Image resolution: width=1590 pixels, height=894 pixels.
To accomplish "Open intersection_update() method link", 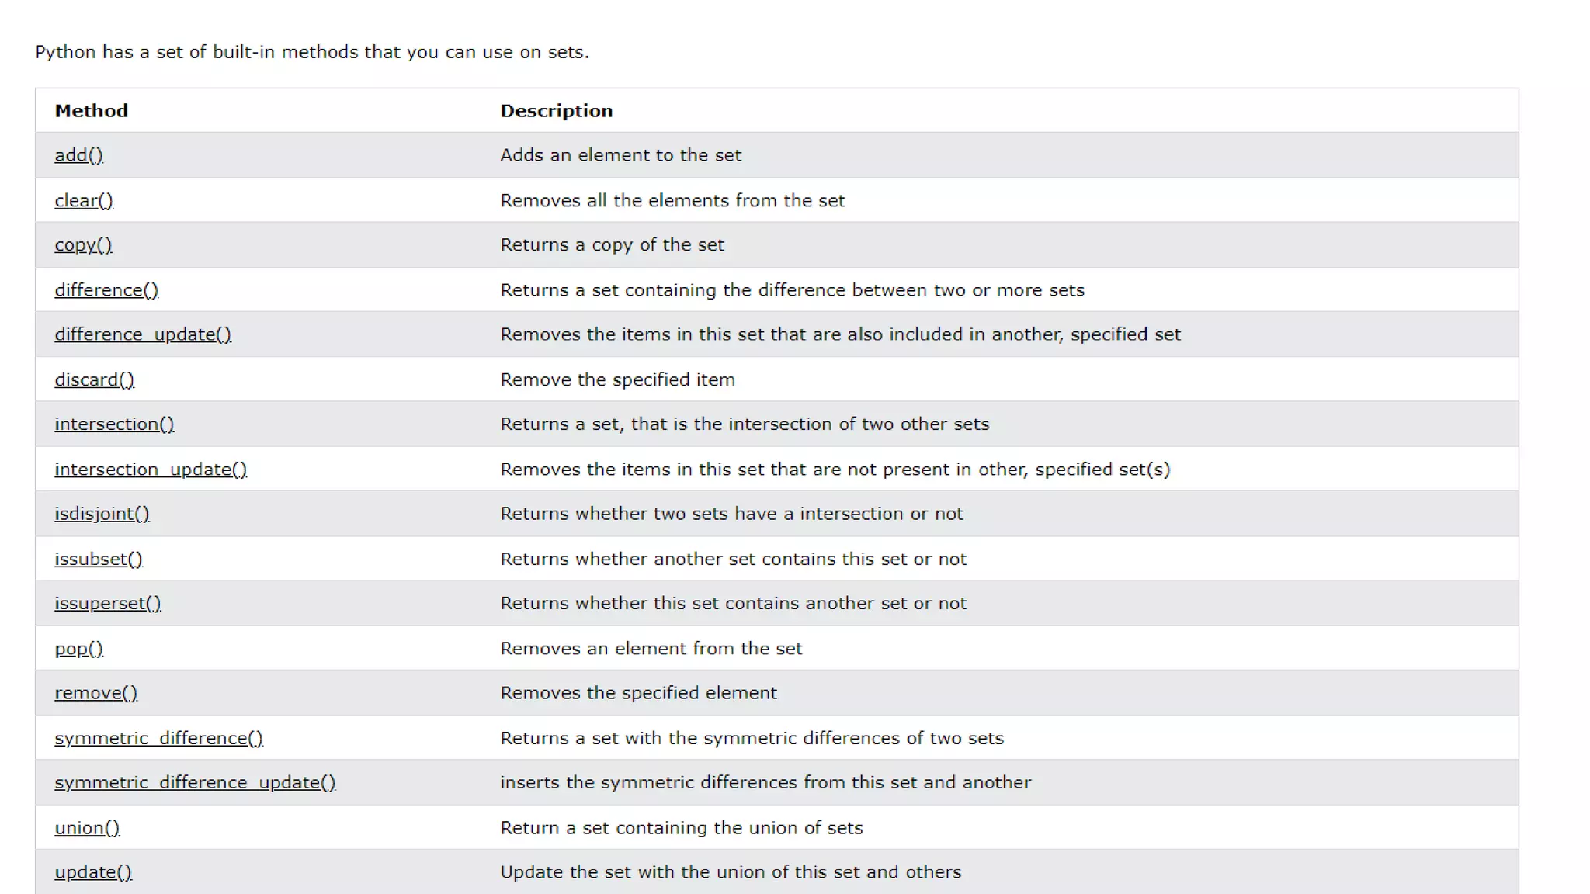I will (151, 470).
